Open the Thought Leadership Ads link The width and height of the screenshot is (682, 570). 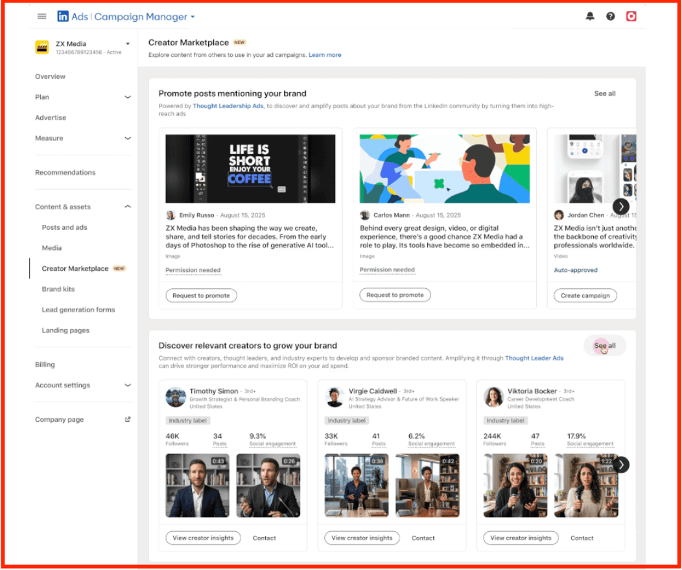[x=228, y=106]
